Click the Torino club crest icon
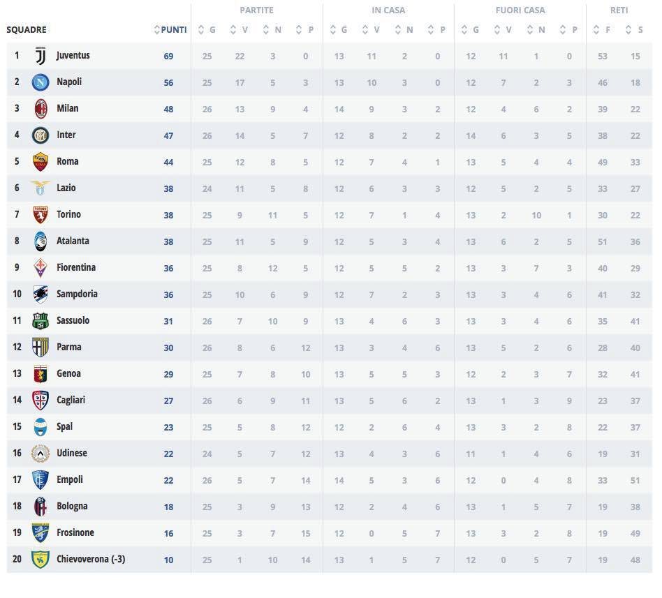 click(x=41, y=215)
